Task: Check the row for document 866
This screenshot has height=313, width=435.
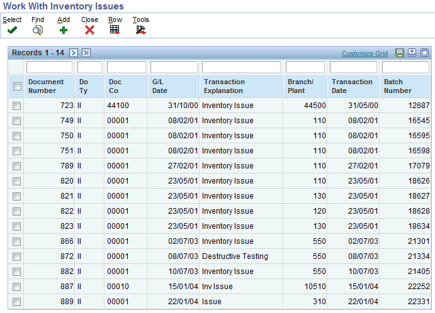Action: point(16,242)
